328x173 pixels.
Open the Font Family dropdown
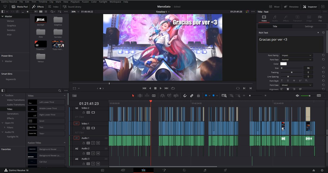coord(296,55)
